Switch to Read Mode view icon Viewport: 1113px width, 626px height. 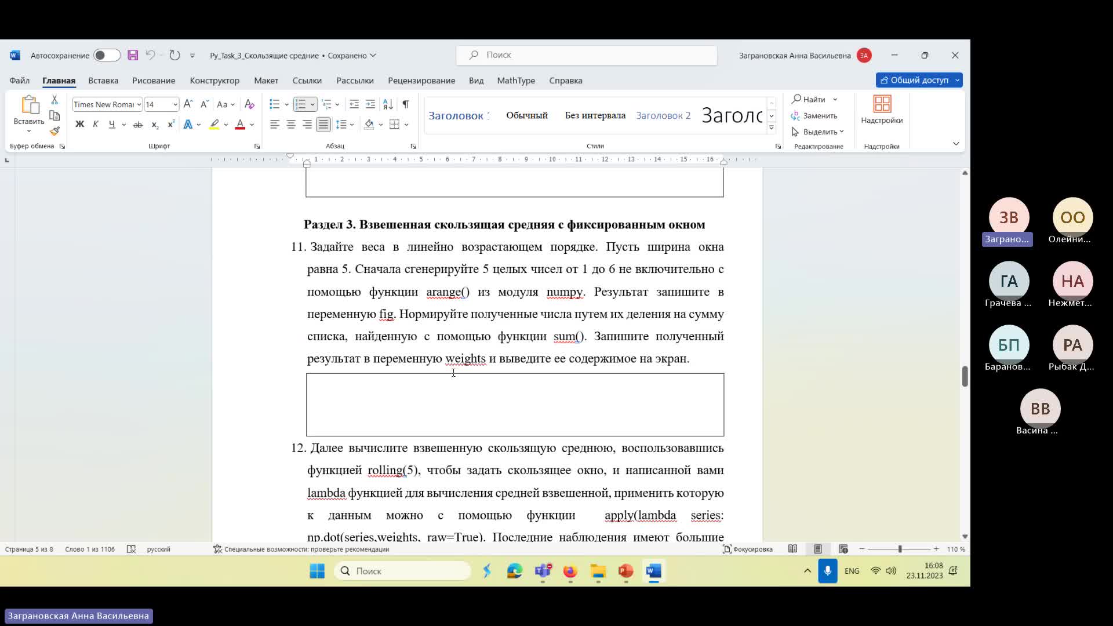coord(792,549)
